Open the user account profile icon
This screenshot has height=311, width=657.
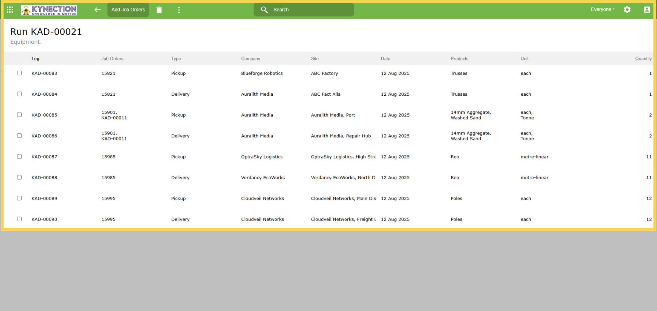click(x=647, y=10)
